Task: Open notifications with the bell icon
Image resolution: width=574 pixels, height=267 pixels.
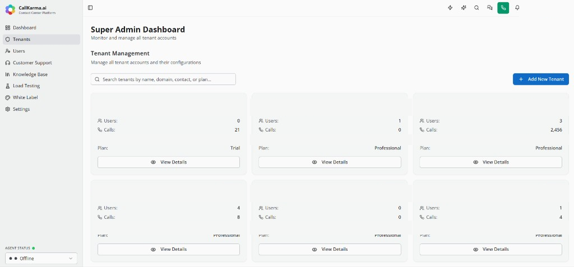Action: click(517, 8)
